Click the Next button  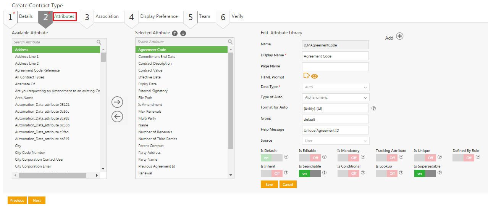point(37,200)
